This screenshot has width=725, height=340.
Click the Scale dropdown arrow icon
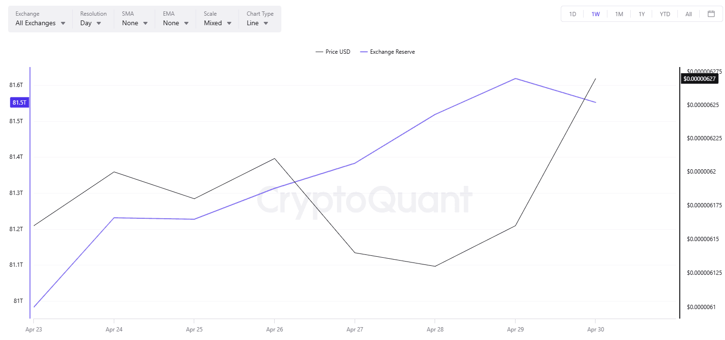coord(229,23)
